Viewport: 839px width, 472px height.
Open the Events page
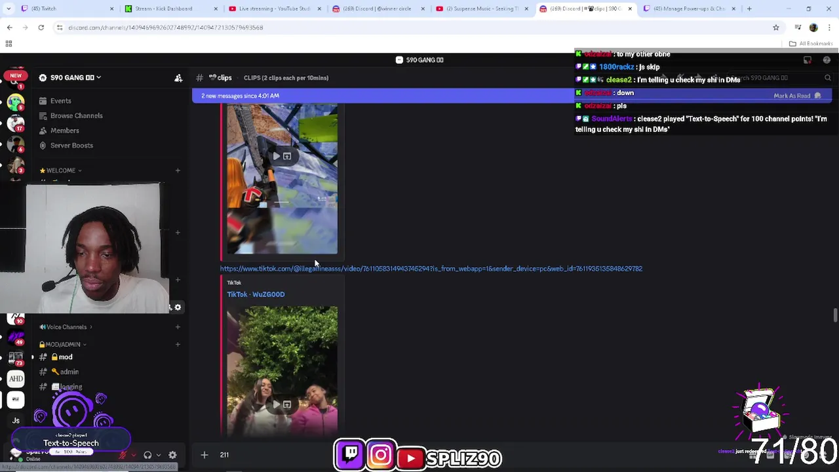click(60, 101)
